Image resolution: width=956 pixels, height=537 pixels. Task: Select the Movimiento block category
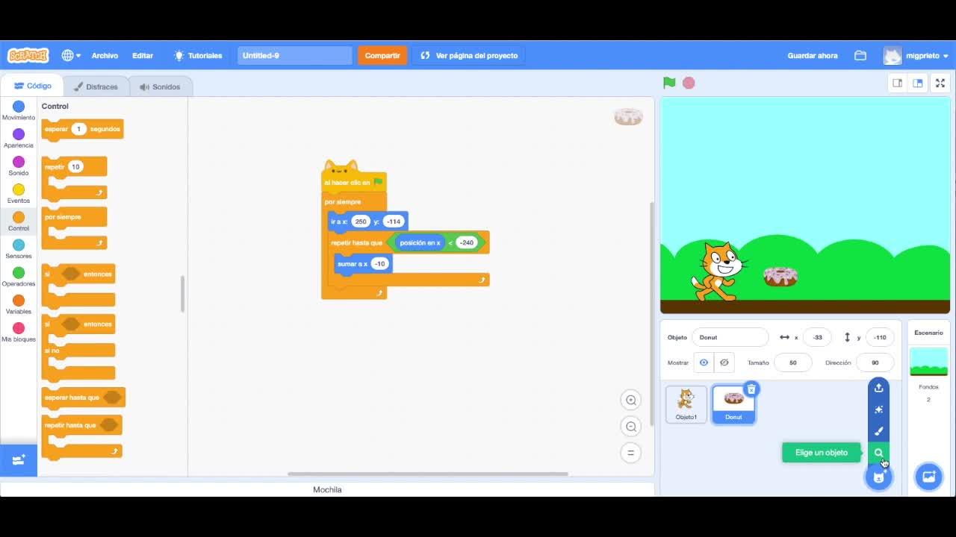pos(19,111)
